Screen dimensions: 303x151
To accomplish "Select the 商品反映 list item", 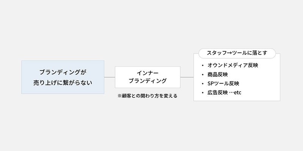I will 217,74.
